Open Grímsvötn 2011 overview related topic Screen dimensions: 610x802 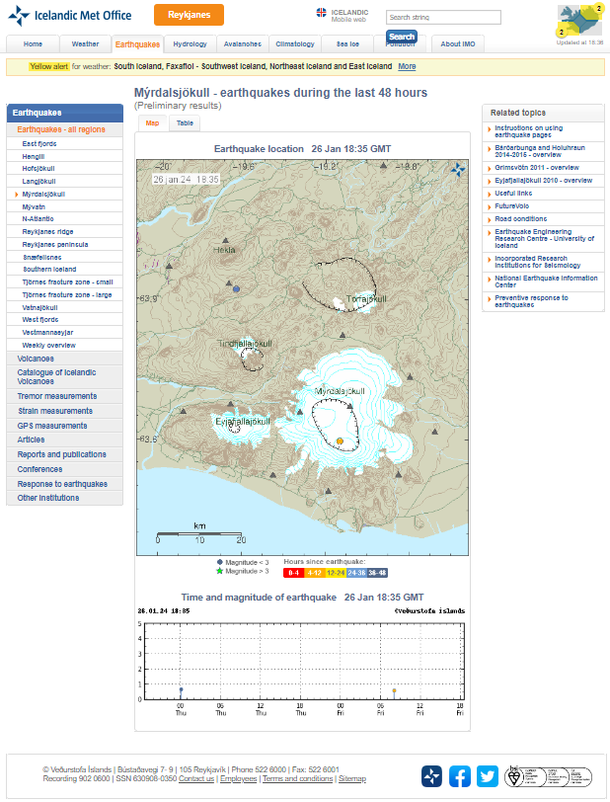click(537, 167)
